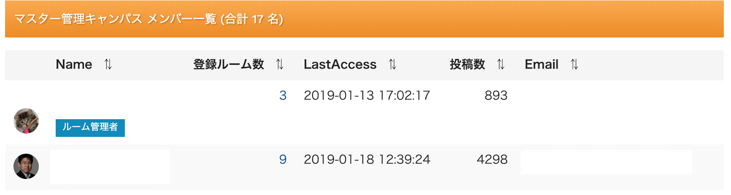Open the room count link "3"
This screenshot has width=731, height=195.
(283, 96)
